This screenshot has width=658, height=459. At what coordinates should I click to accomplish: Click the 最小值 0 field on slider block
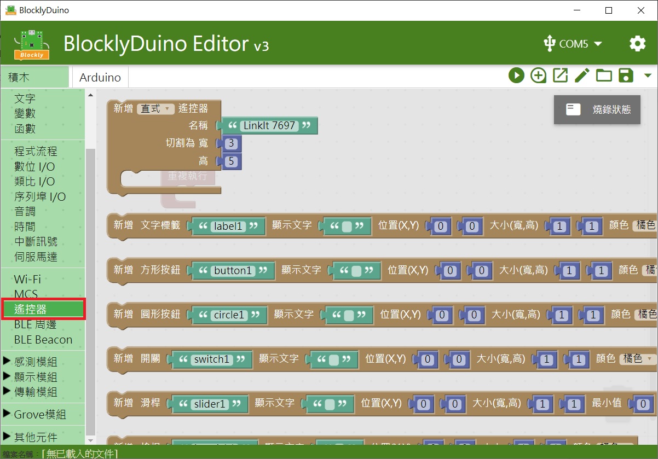[644, 404]
